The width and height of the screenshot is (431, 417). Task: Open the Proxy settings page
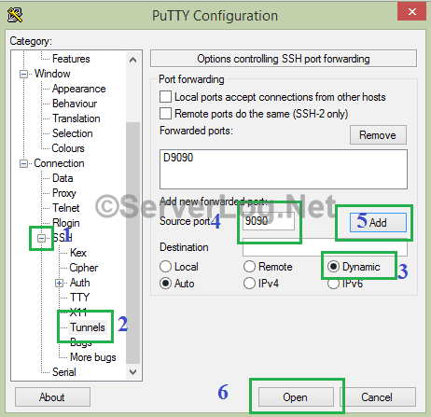click(64, 193)
